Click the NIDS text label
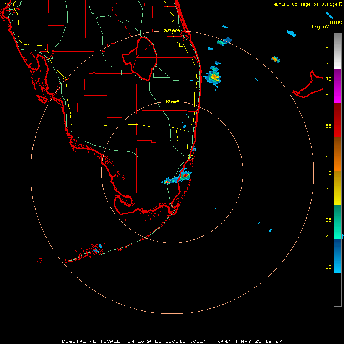Image resolution: width=344 pixels, height=344 pixels. point(336,23)
